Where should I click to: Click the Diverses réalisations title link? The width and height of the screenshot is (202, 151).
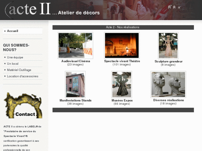click(168, 100)
